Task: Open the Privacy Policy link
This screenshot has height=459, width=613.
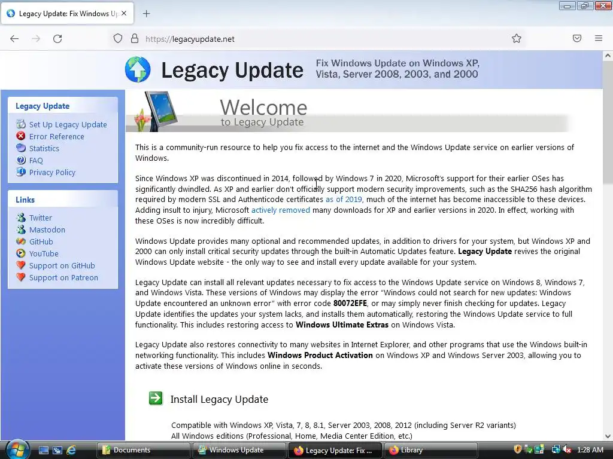Action: click(53, 173)
